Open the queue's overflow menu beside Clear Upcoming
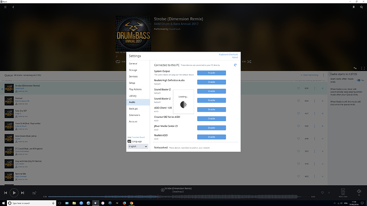367x206 pixels. tap(324, 75)
